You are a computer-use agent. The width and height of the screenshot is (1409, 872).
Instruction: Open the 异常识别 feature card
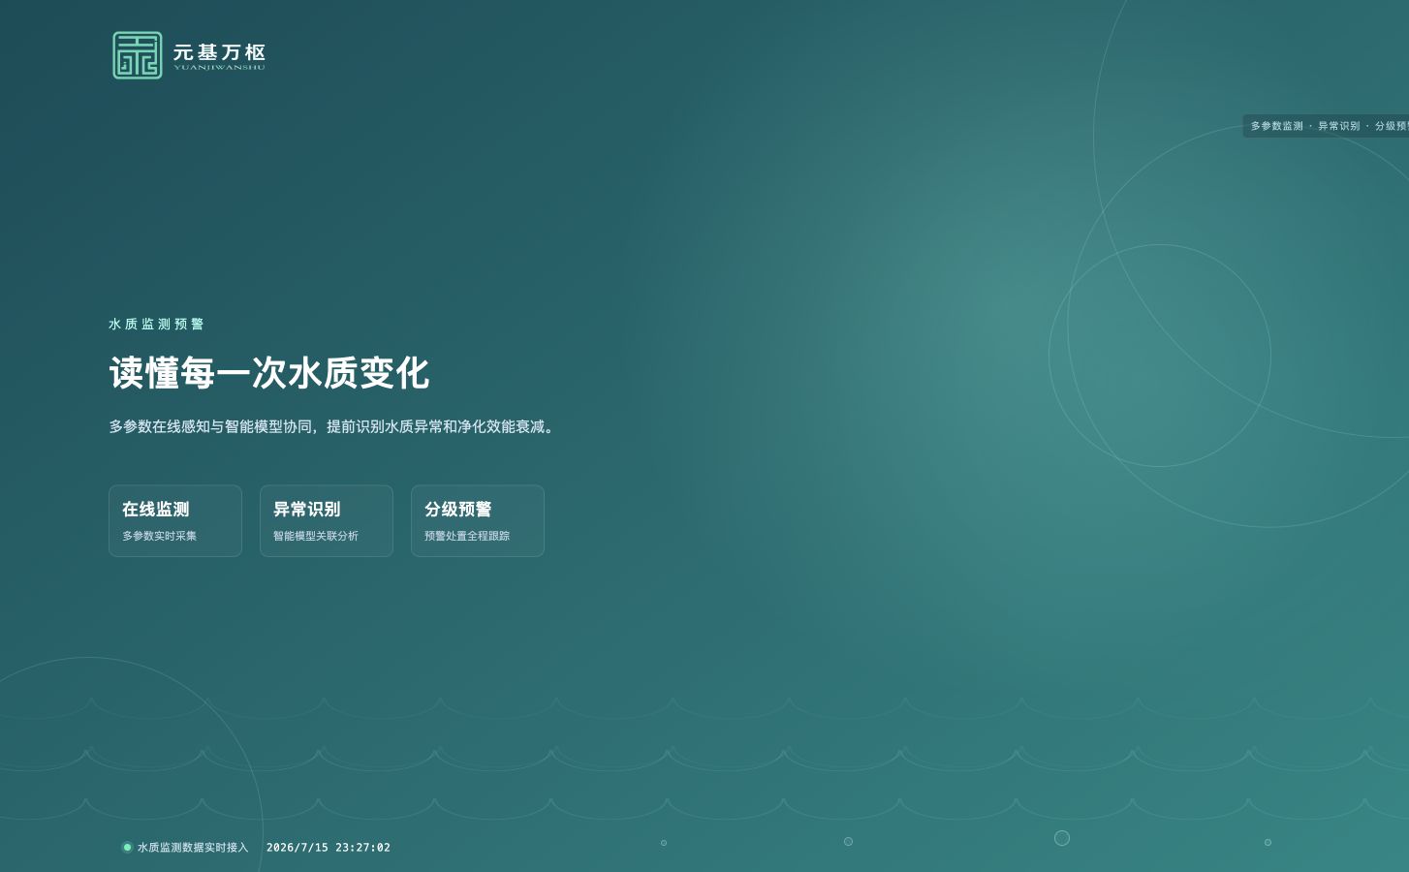tap(327, 521)
